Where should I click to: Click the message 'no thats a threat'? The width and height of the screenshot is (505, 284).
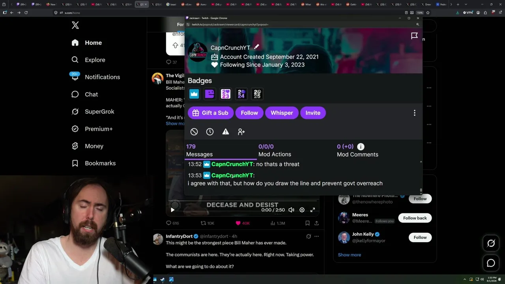click(278, 164)
